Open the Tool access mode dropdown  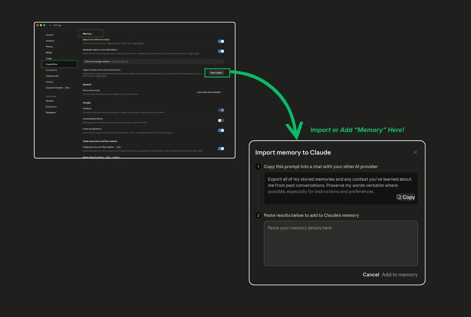210,92
